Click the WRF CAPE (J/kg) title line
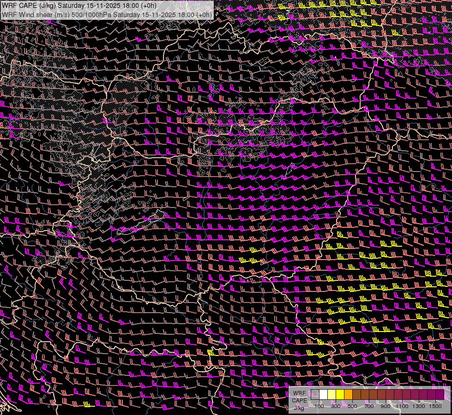This screenshot has height=415, width=452. [78, 6]
